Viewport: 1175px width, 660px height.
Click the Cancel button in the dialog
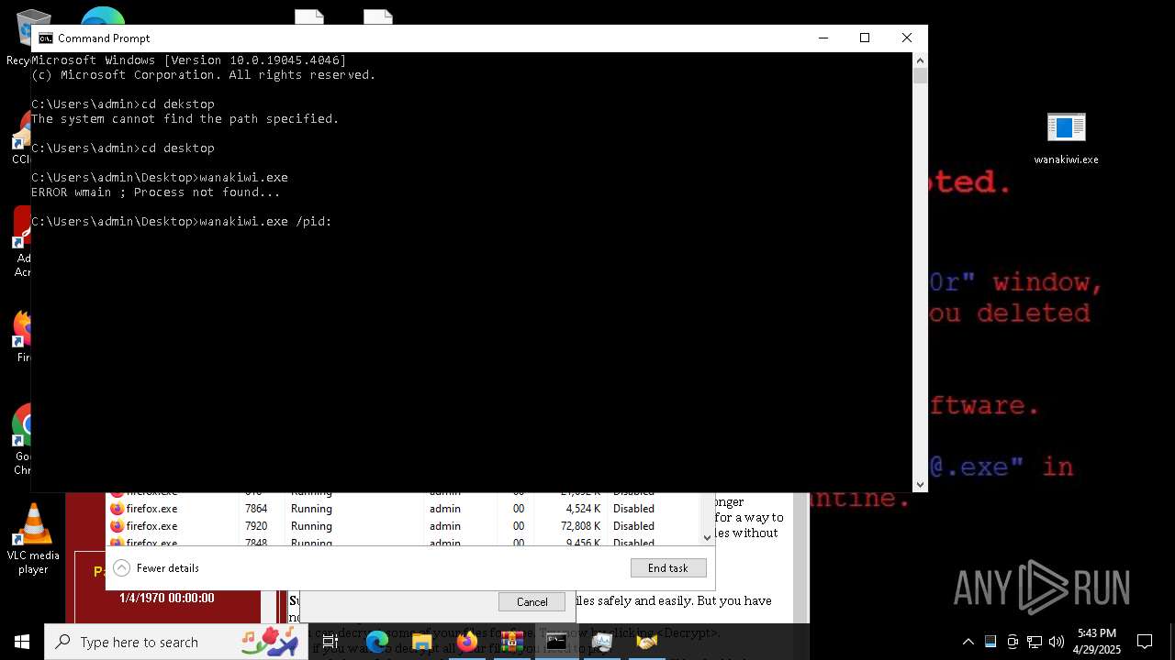click(x=532, y=602)
